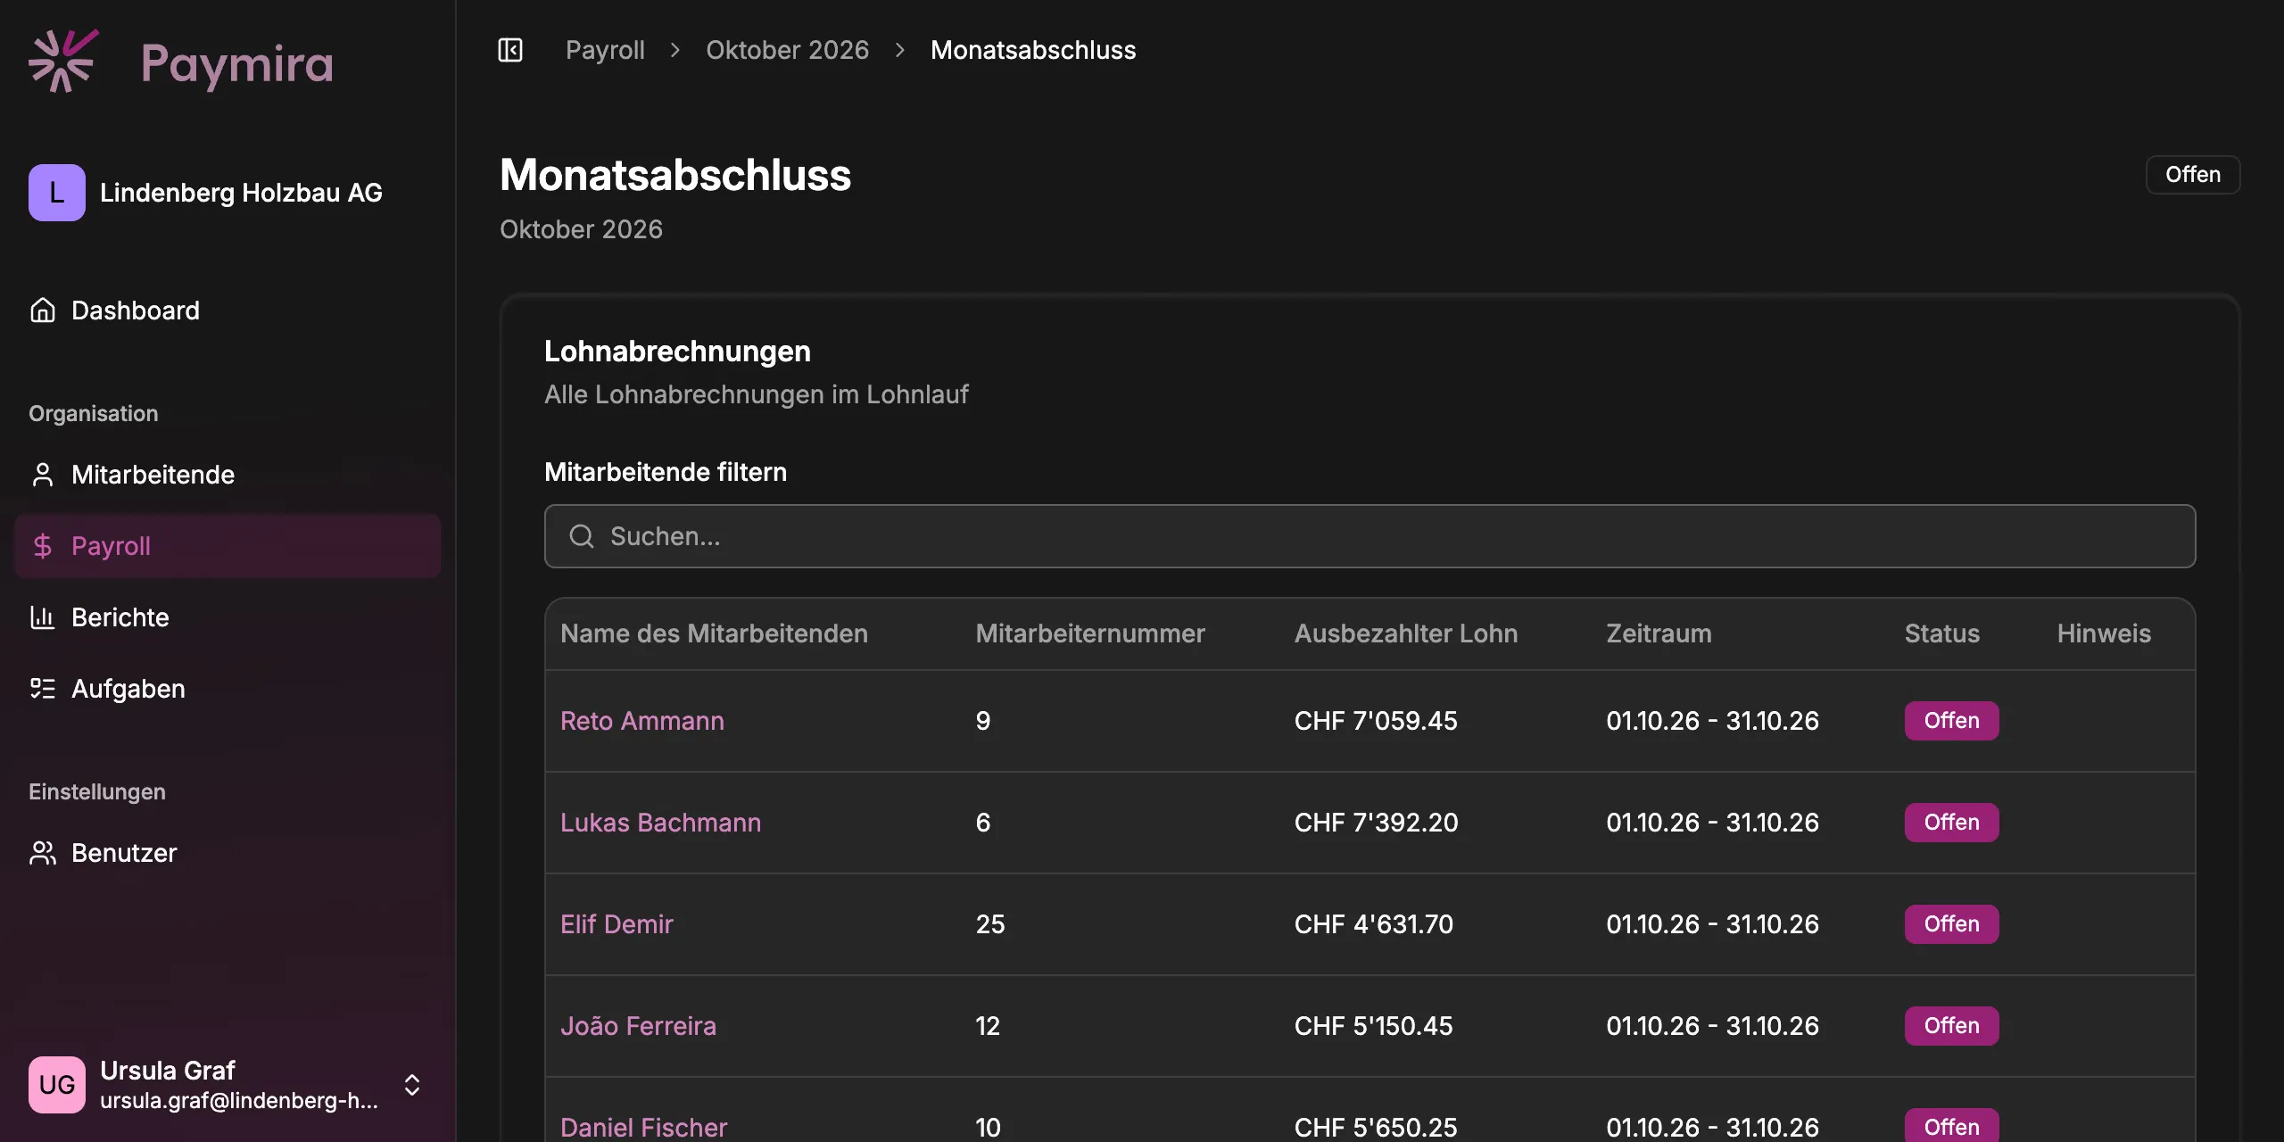Image resolution: width=2284 pixels, height=1142 pixels.
Task: Go to Payroll breadcrumb
Action: [x=605, y=50]
